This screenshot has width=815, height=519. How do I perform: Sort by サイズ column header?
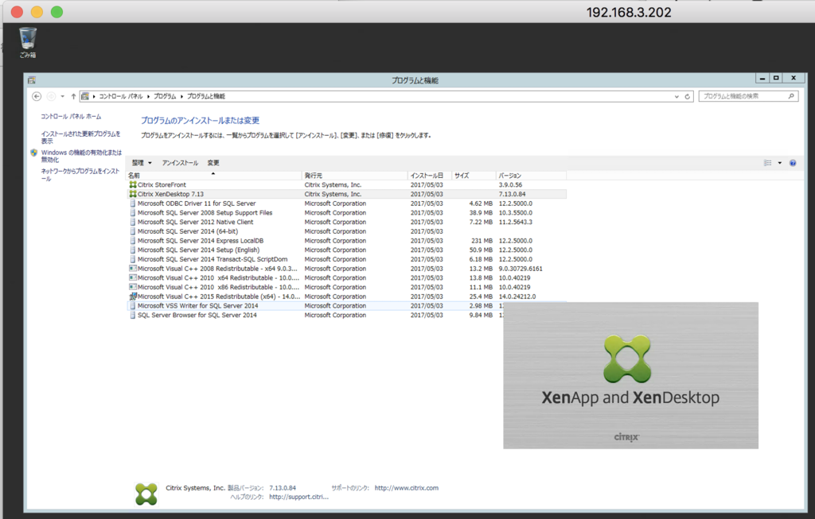(474, 176)
